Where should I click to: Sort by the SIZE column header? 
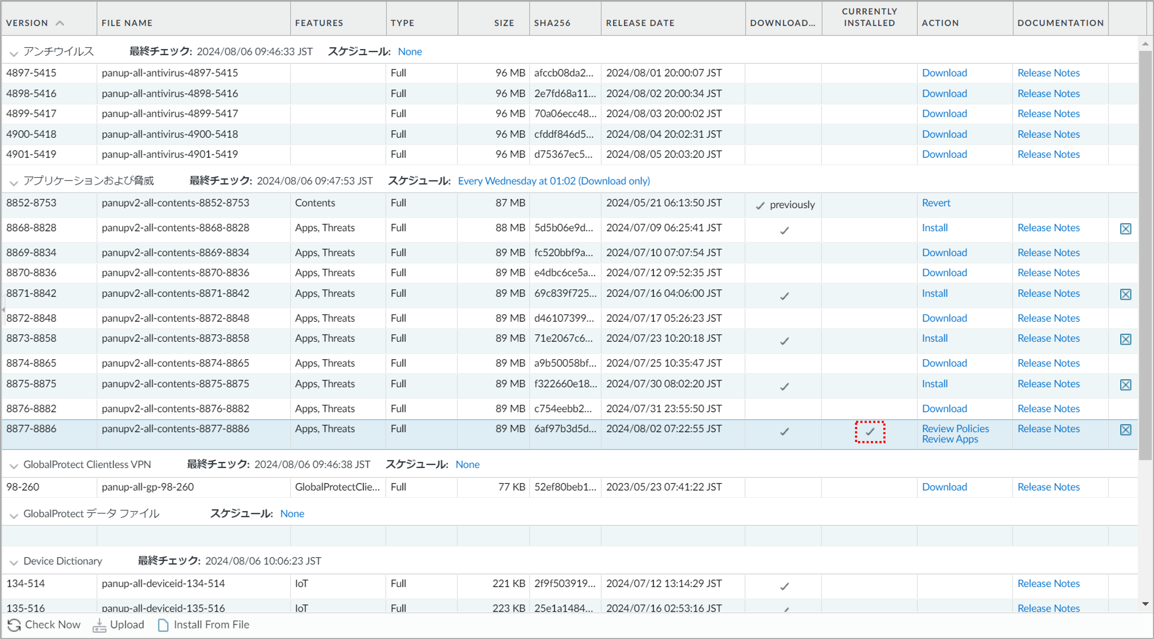pyautogui.click(x=504, y=23)
